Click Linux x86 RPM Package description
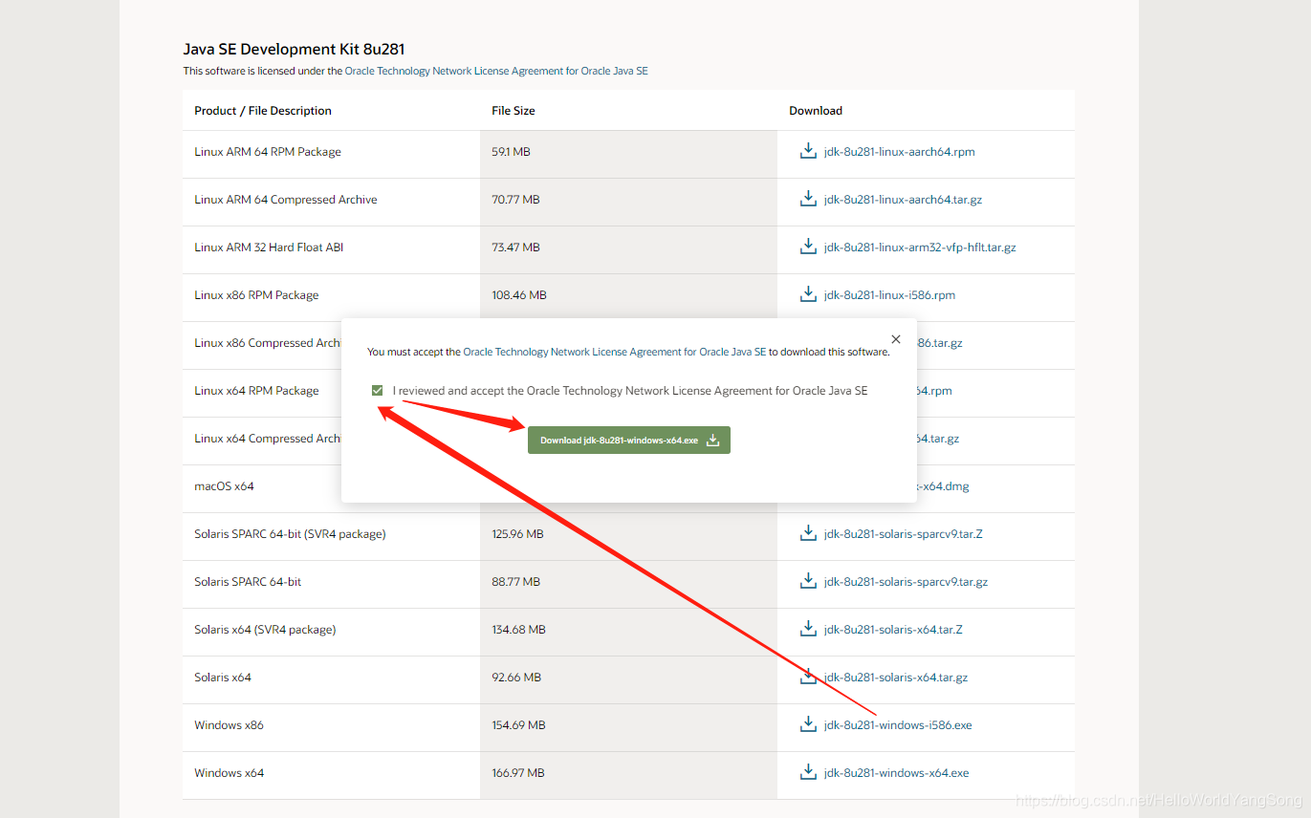 click(x=256, y=295)
